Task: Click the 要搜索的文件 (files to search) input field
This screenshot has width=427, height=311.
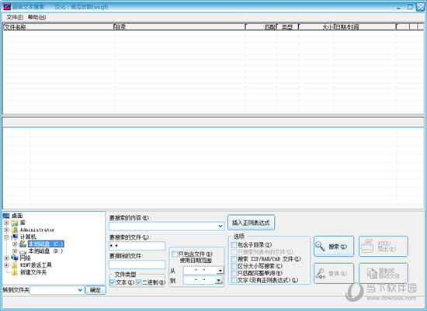Action: click(x=137, y=246)
